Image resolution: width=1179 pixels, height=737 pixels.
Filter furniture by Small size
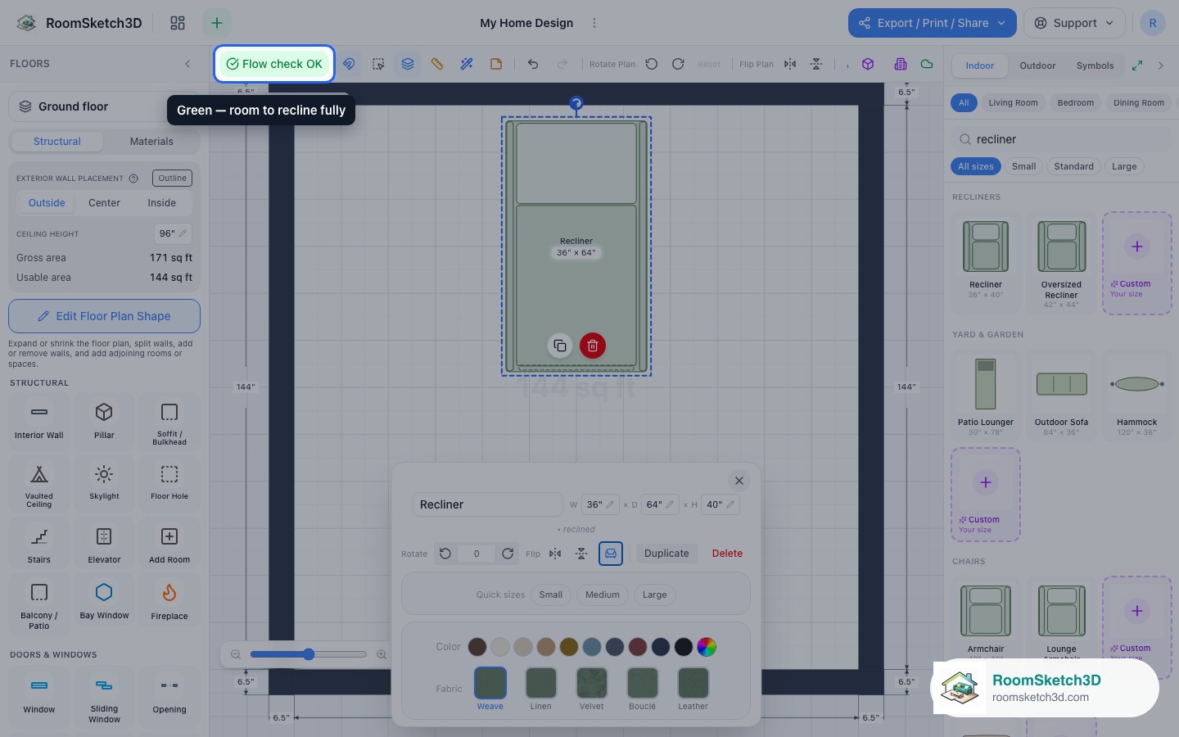point(1024,166)
